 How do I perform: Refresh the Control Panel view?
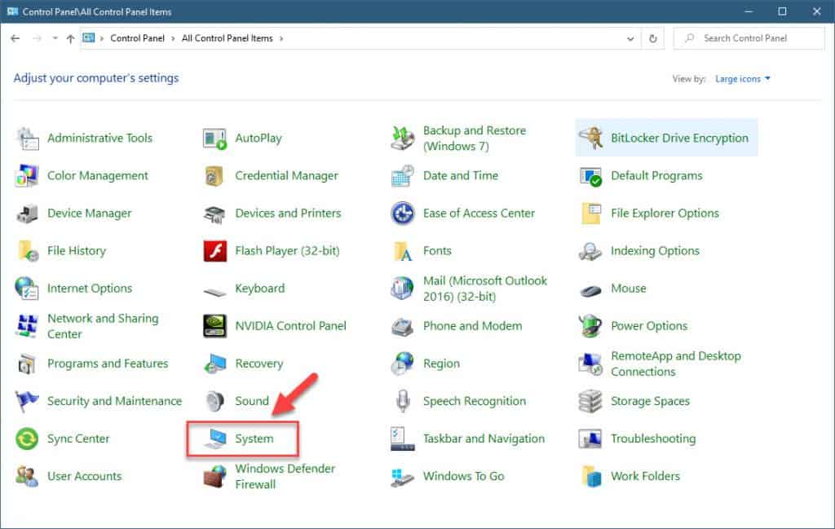coord(652,37)
